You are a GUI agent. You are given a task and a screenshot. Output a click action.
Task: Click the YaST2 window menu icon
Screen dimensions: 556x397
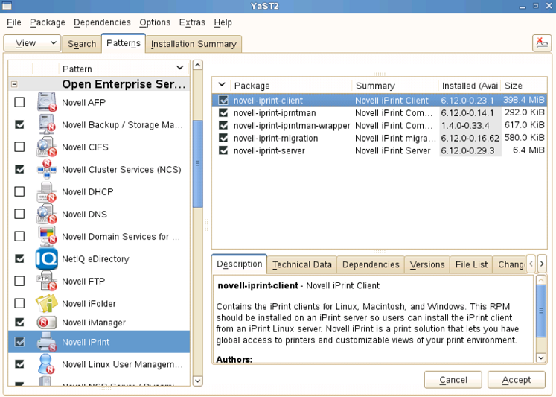pos(7,6)
